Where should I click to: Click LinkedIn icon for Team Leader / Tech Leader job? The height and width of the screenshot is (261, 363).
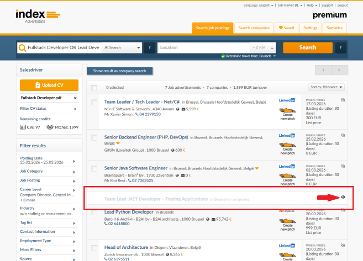[287, 100]
